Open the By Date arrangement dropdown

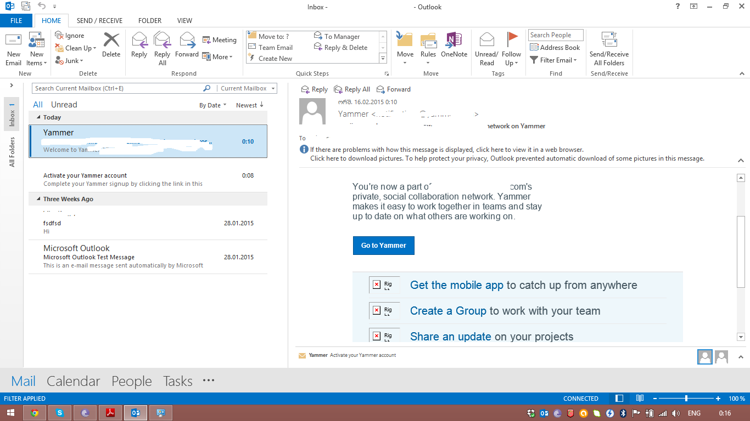point(213,105)
